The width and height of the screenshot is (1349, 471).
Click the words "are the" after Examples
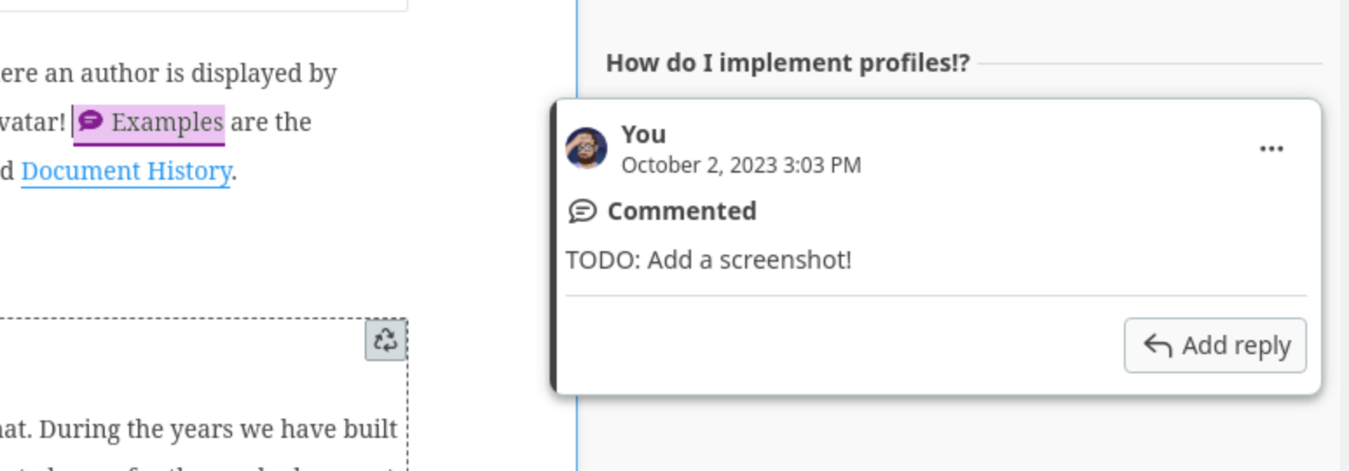click(270, 122)
